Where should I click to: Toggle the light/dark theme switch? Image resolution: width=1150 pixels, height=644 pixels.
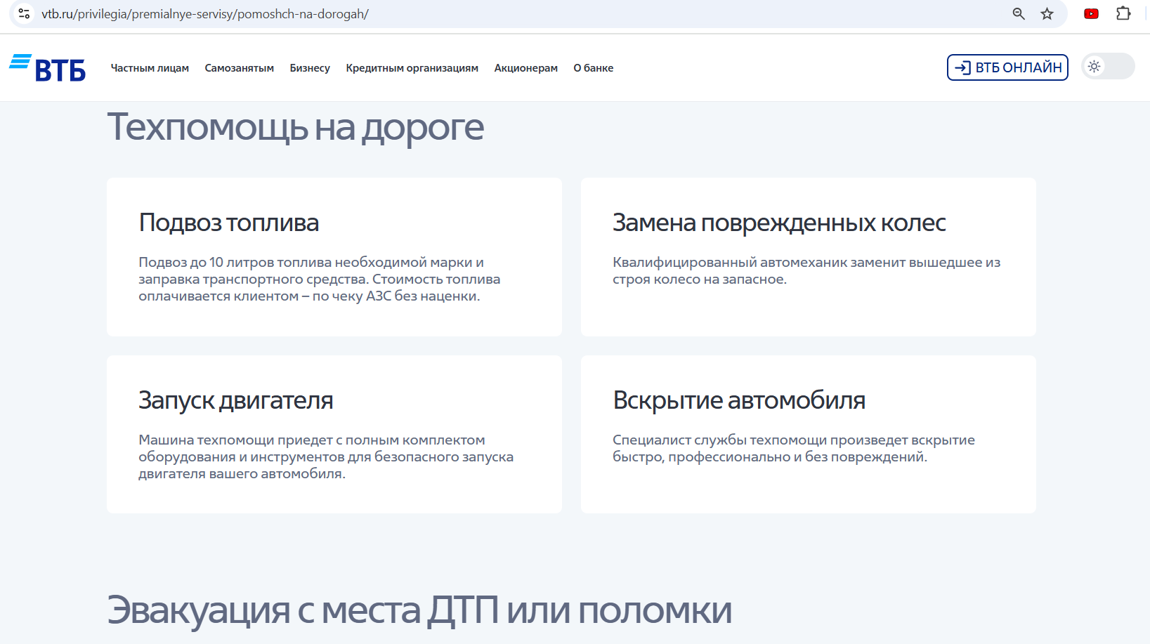coord(1108,67)
